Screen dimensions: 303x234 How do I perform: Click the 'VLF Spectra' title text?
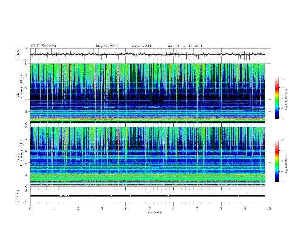coord(43,46)
